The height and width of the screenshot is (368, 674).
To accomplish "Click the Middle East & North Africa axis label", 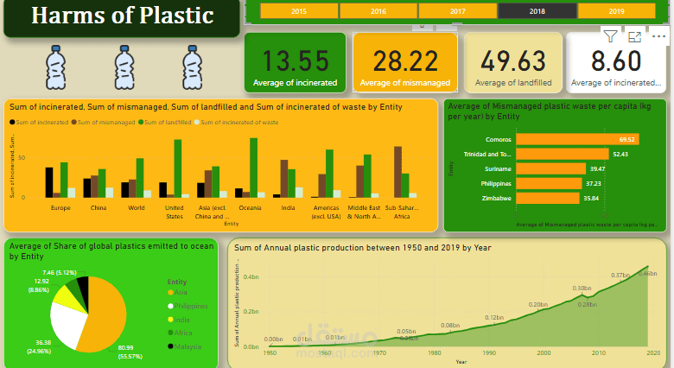I will coord(364,212).
